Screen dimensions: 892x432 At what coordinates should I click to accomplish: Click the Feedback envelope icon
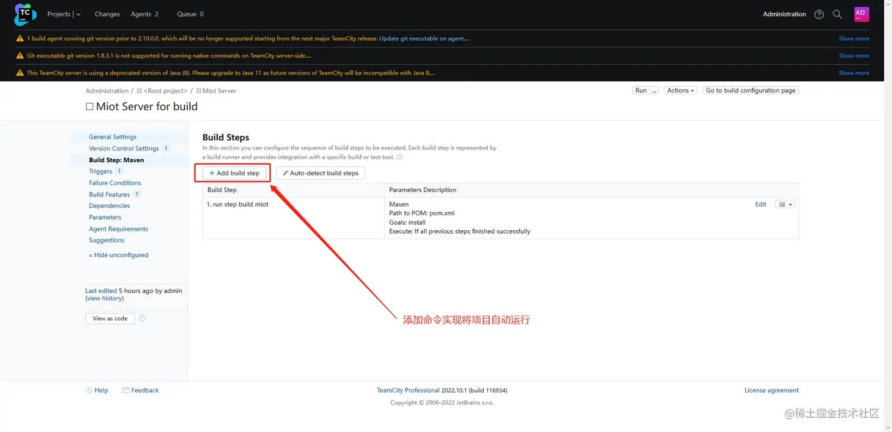(126, 390)
